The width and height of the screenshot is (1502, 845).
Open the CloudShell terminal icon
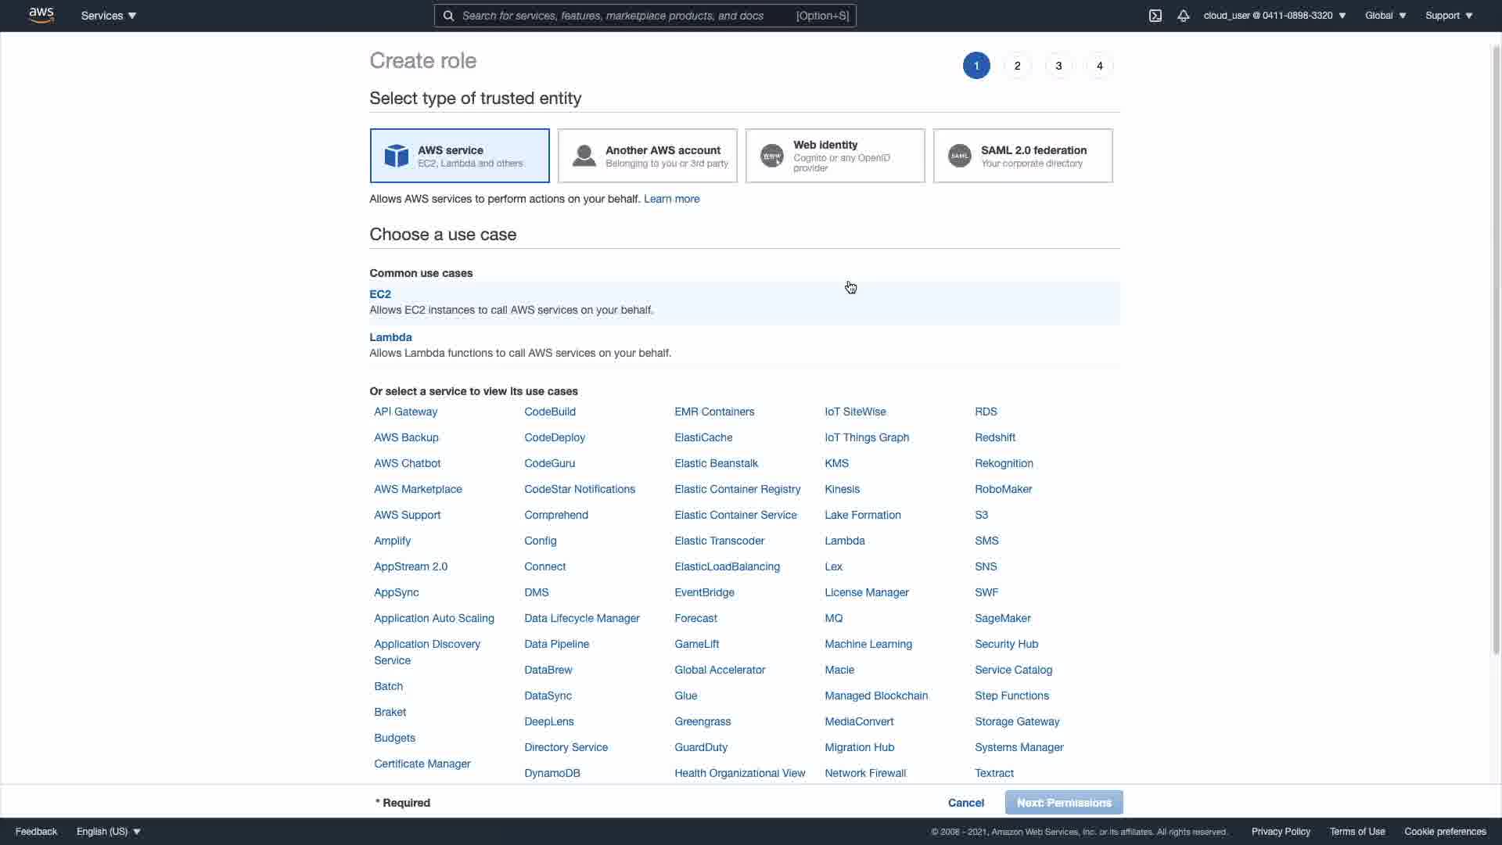tap(1155, 16)
